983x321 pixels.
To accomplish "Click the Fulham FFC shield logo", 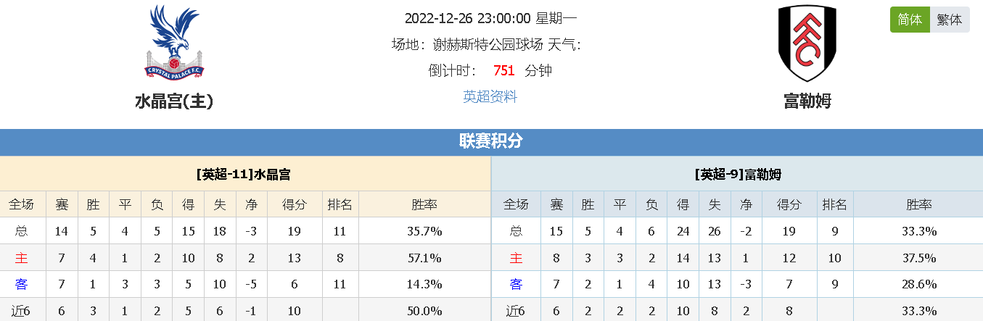I will (x=807, y=43).
